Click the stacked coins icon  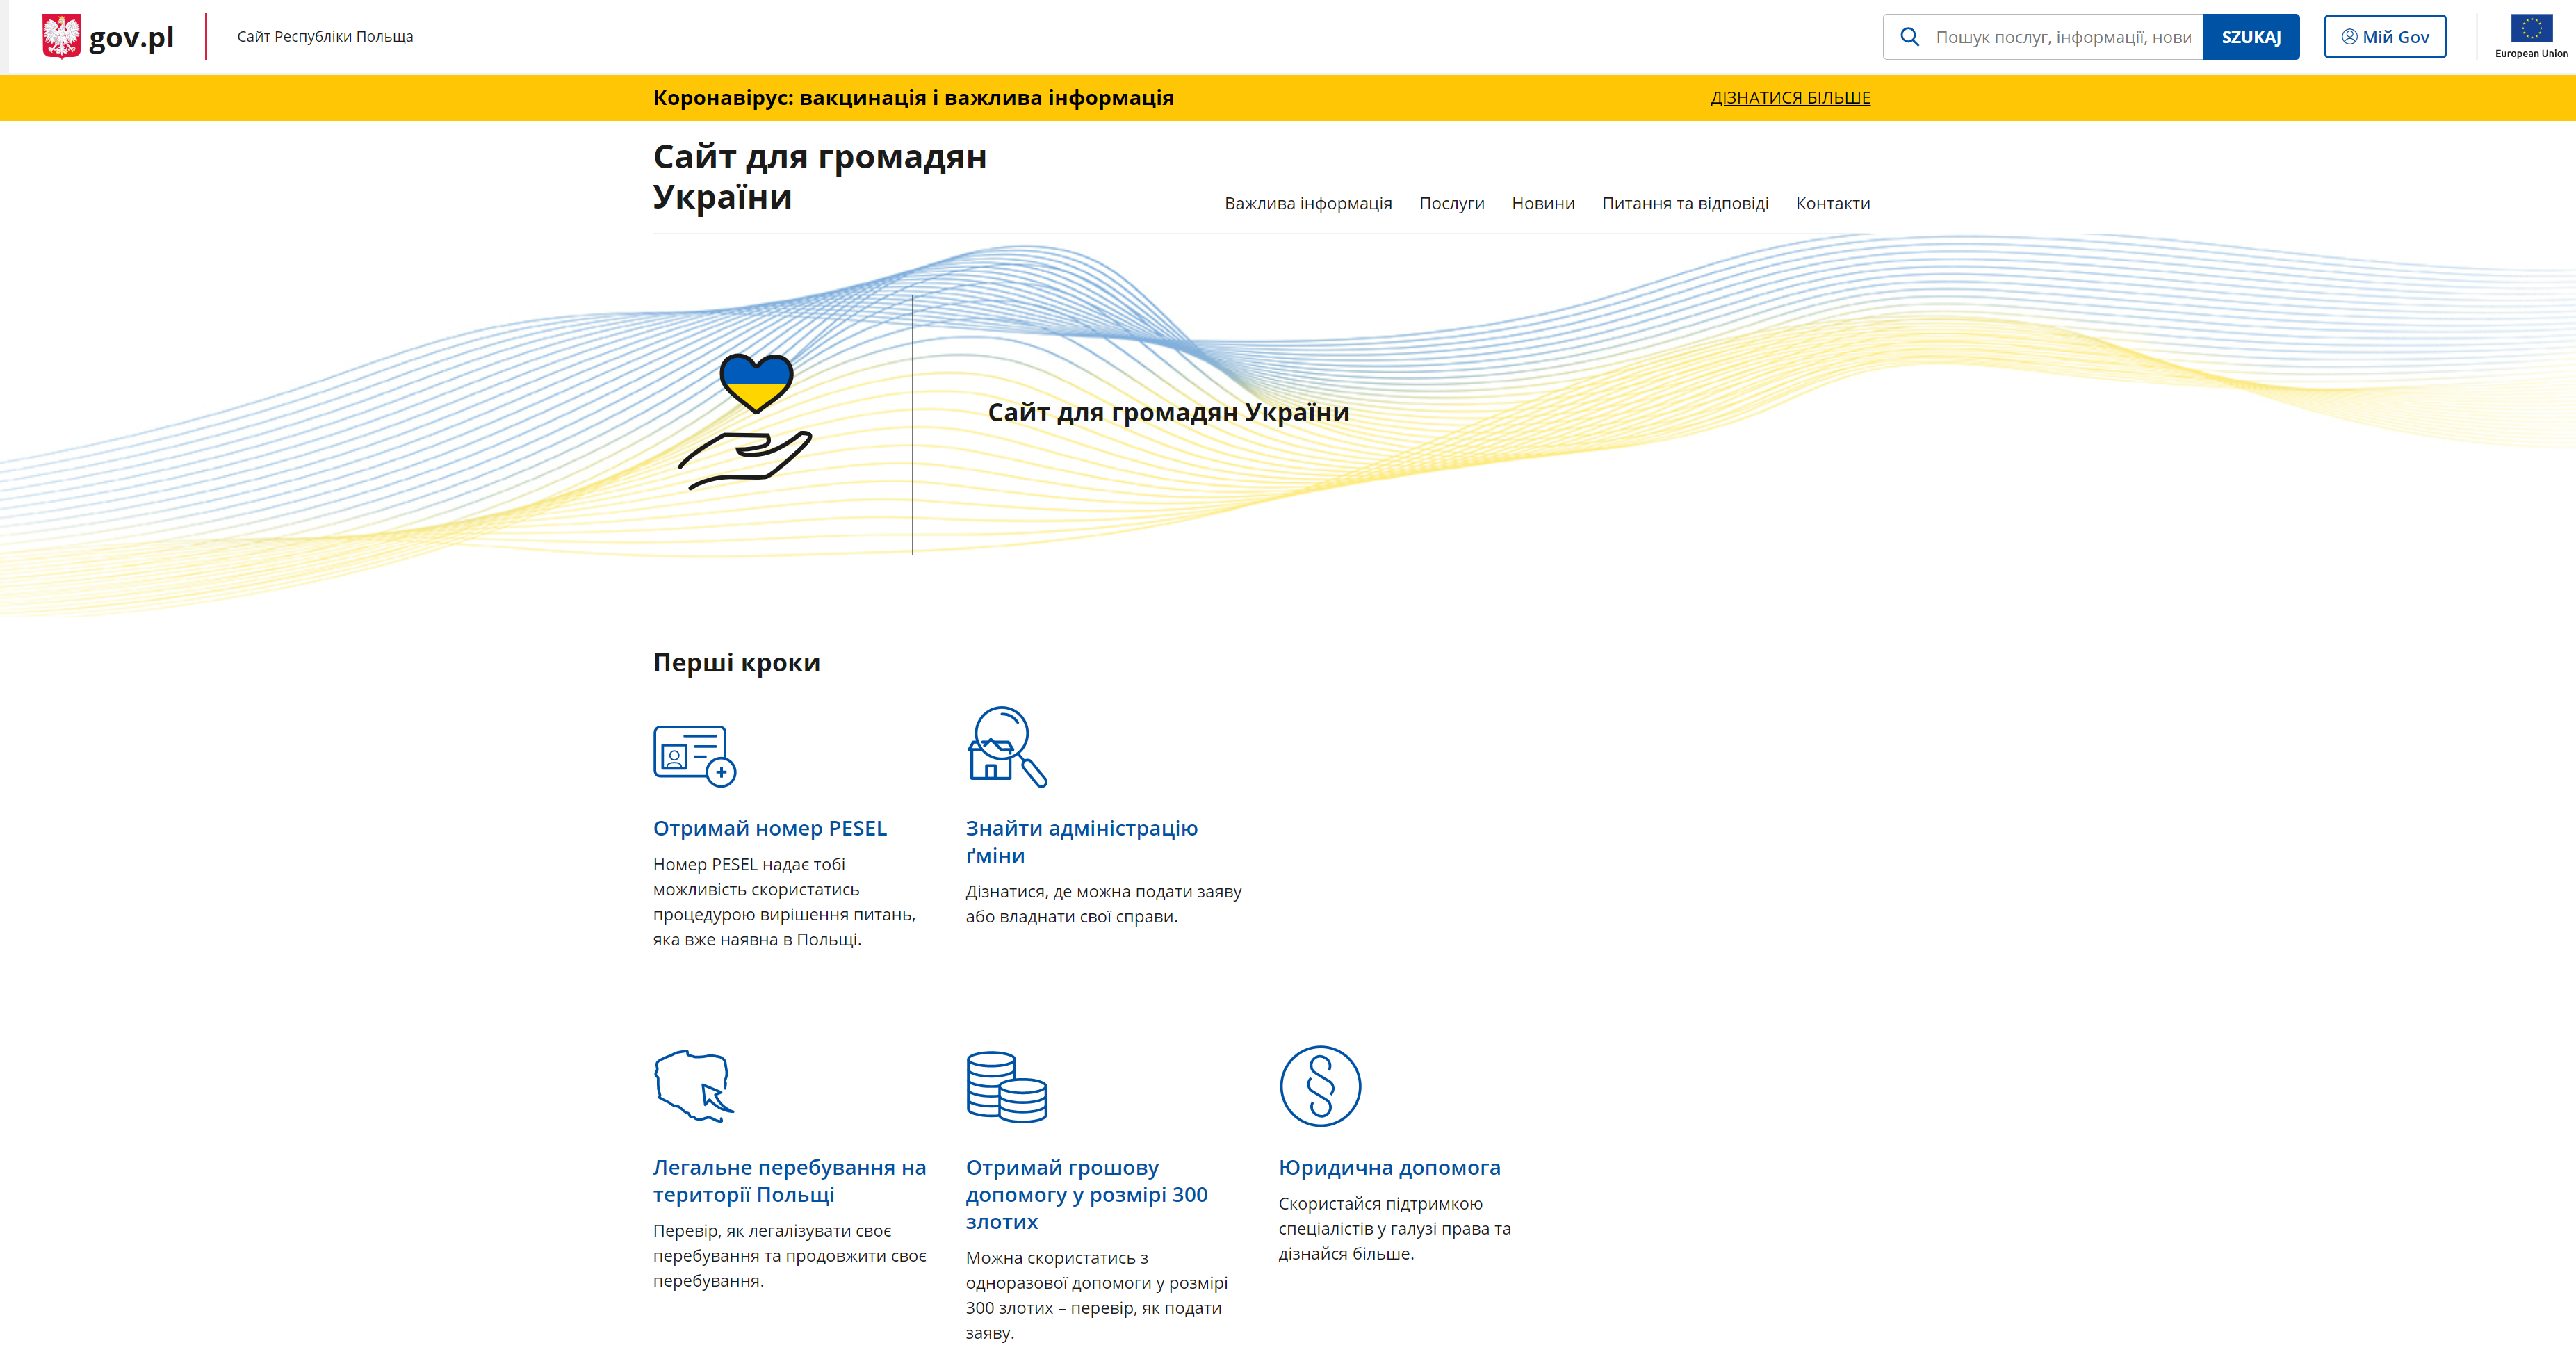point(1006,1086)
